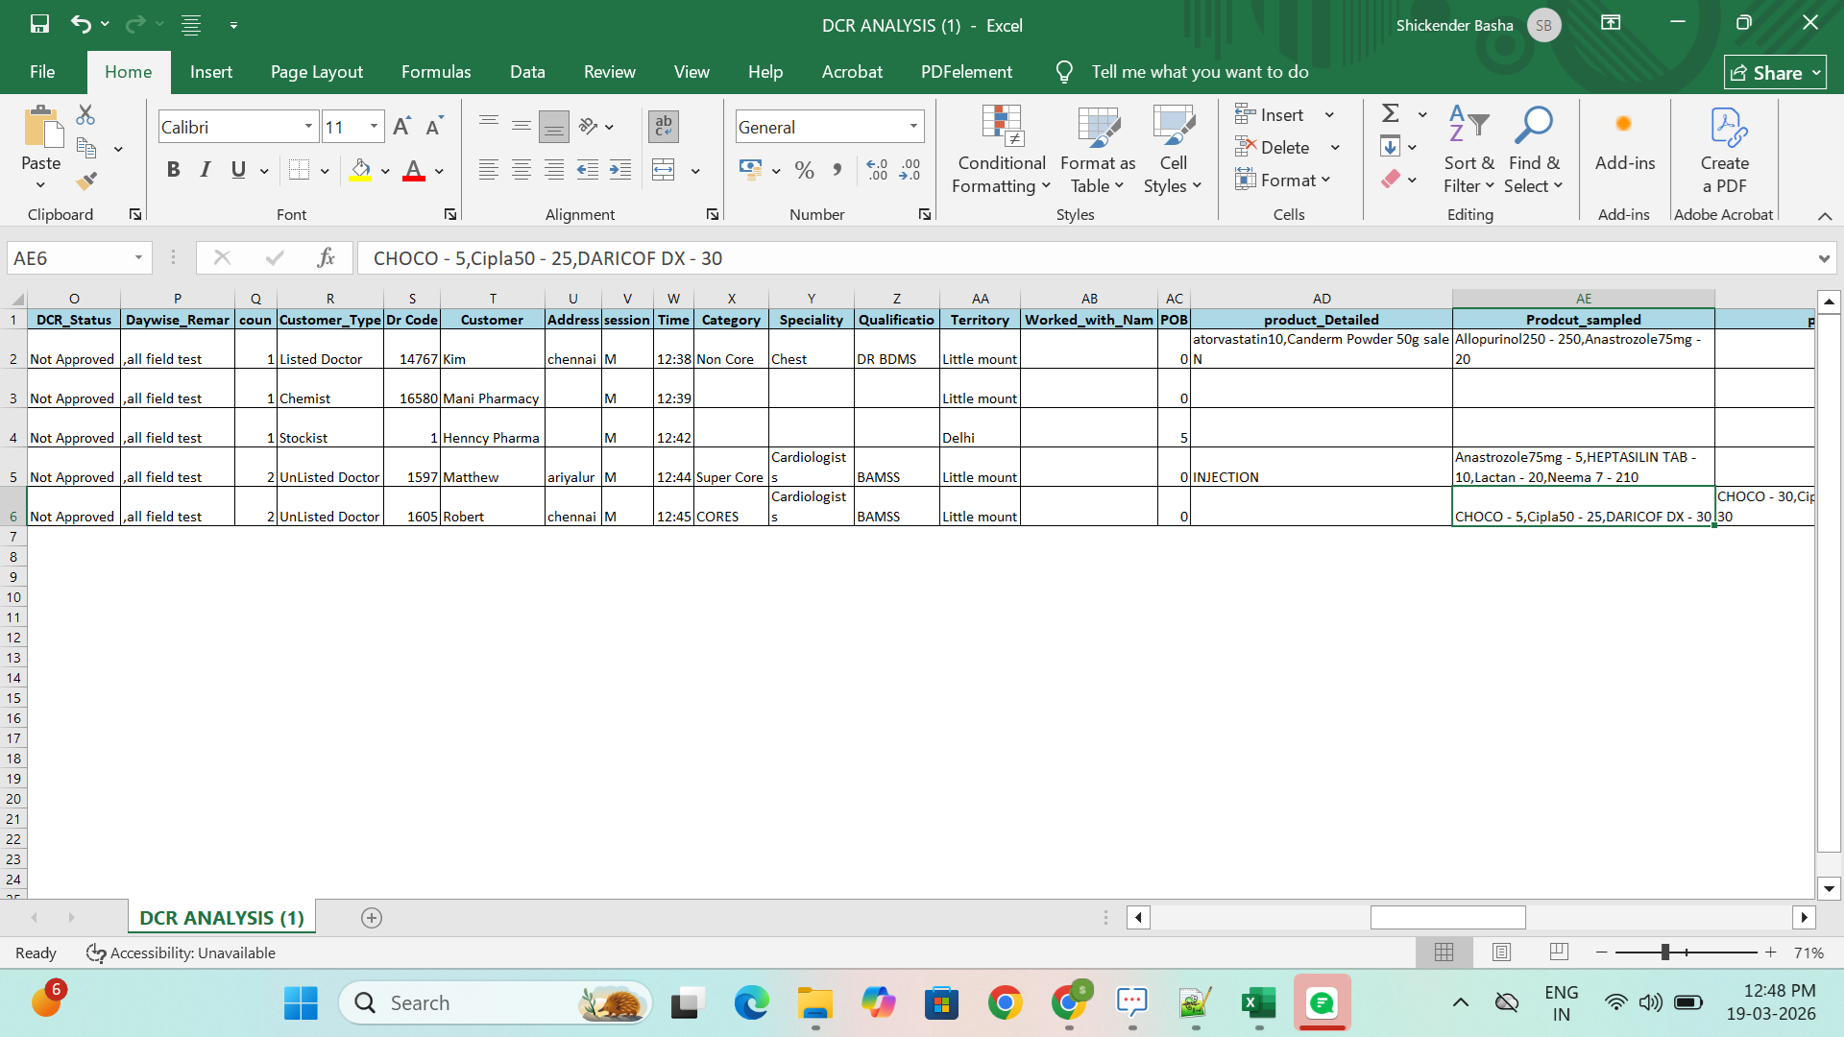Image resolution: width=1844 pixels, height=1037 pixels.
Task: Click the Merge & Center icon
Action: (x=664, y=171)
